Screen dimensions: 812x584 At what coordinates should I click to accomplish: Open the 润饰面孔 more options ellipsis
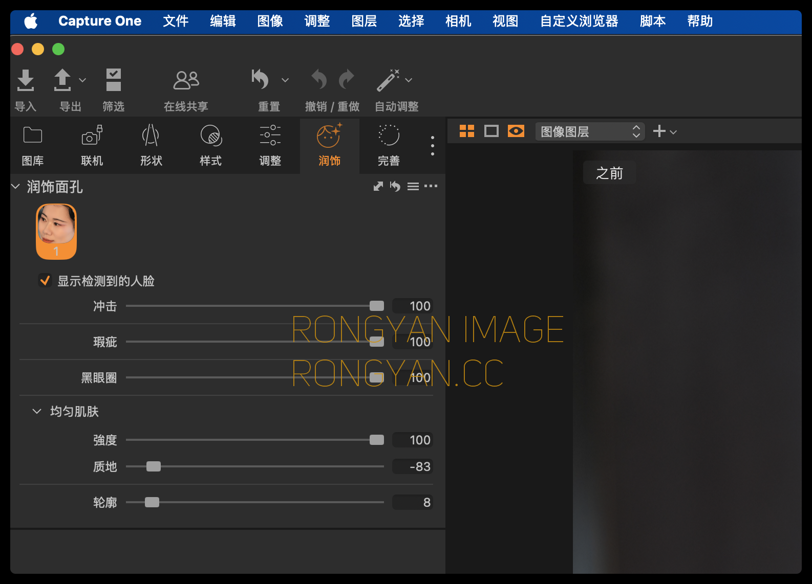(431, 186)
